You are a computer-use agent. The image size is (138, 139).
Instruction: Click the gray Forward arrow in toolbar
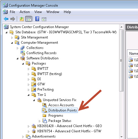coord(13,19)
